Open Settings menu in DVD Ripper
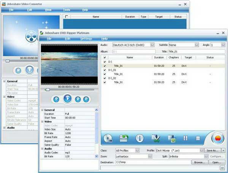228x173 pixels. [86, 38]
